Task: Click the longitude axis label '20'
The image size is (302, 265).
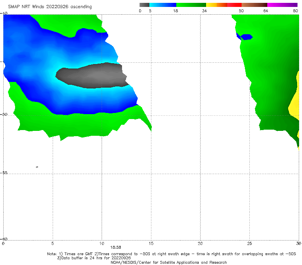Action: [200, 243]
